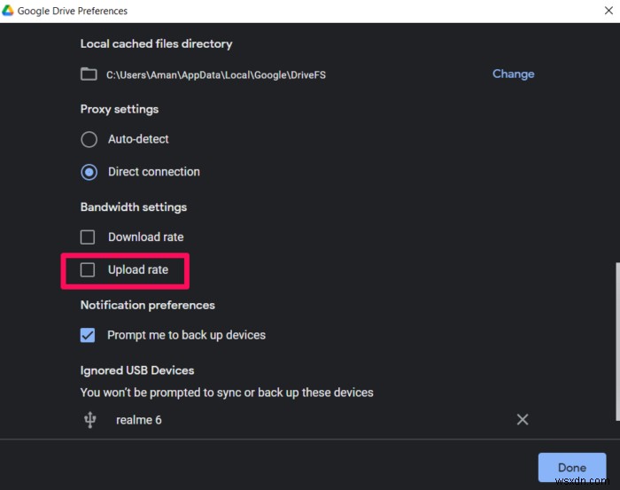620x490 pixels.
Task: Remove realme 6 from ignored devices
Action: pyautogui.click(x=523, y=420)
